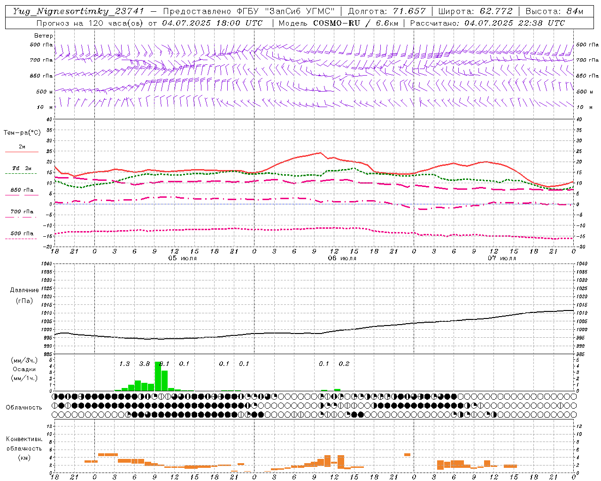601x481 pixels.
Task: Click the 05 июля date label
Action: click(x=183, y=258)
